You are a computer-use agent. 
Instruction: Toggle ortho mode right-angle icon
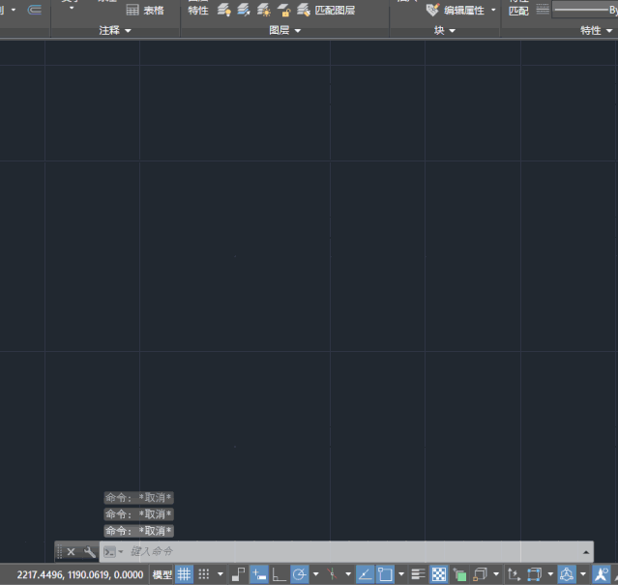coord(280,574)
